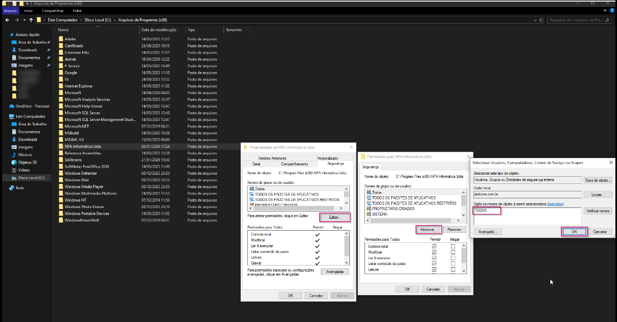Viewport: 617px width, 322px height.
Task: Click the forward arrow in Explorer navigation
Action: [x=17, y=20]
